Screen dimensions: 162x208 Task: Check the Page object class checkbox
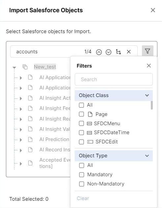81,114
